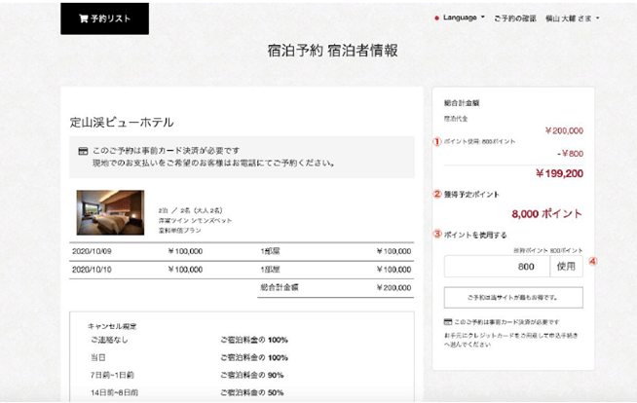The height and width of the screenshot is (403, 637).
Task: Click 14日前~8日前 cancellation row
Action: point(187,392)
